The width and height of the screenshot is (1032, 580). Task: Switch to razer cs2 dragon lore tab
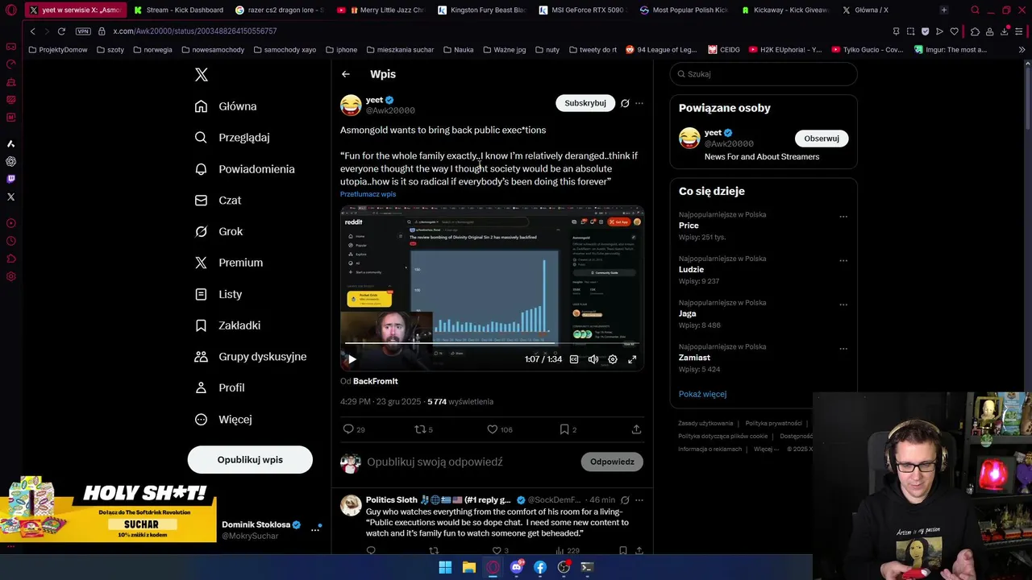(x=279, y=10)
